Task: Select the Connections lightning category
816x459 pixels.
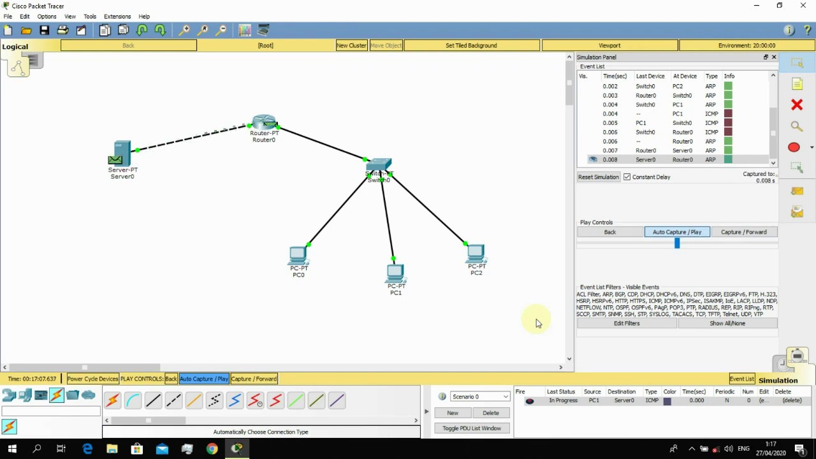Action: (57, 395)
